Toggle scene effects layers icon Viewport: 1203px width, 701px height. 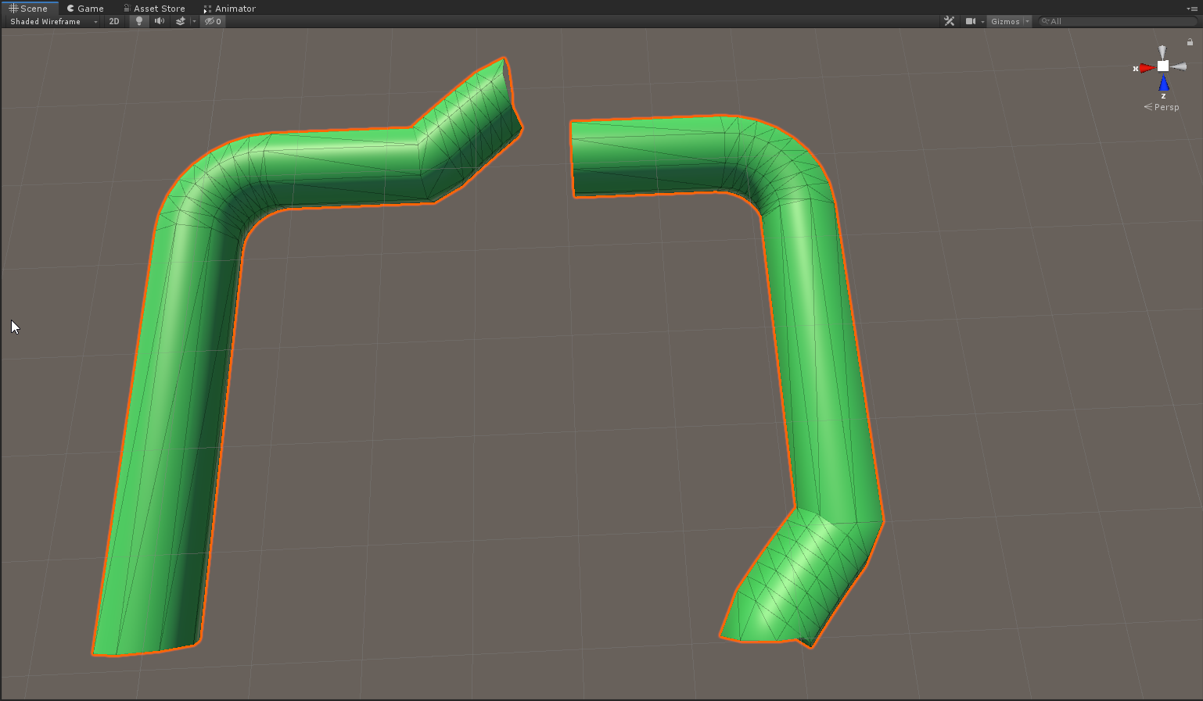point(181,21)
